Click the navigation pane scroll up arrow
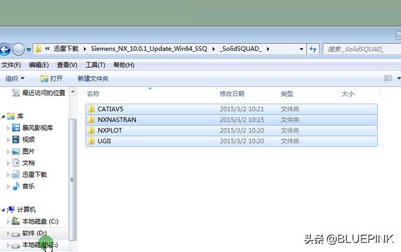The image size is (401, 252). (x=73, y=92)
